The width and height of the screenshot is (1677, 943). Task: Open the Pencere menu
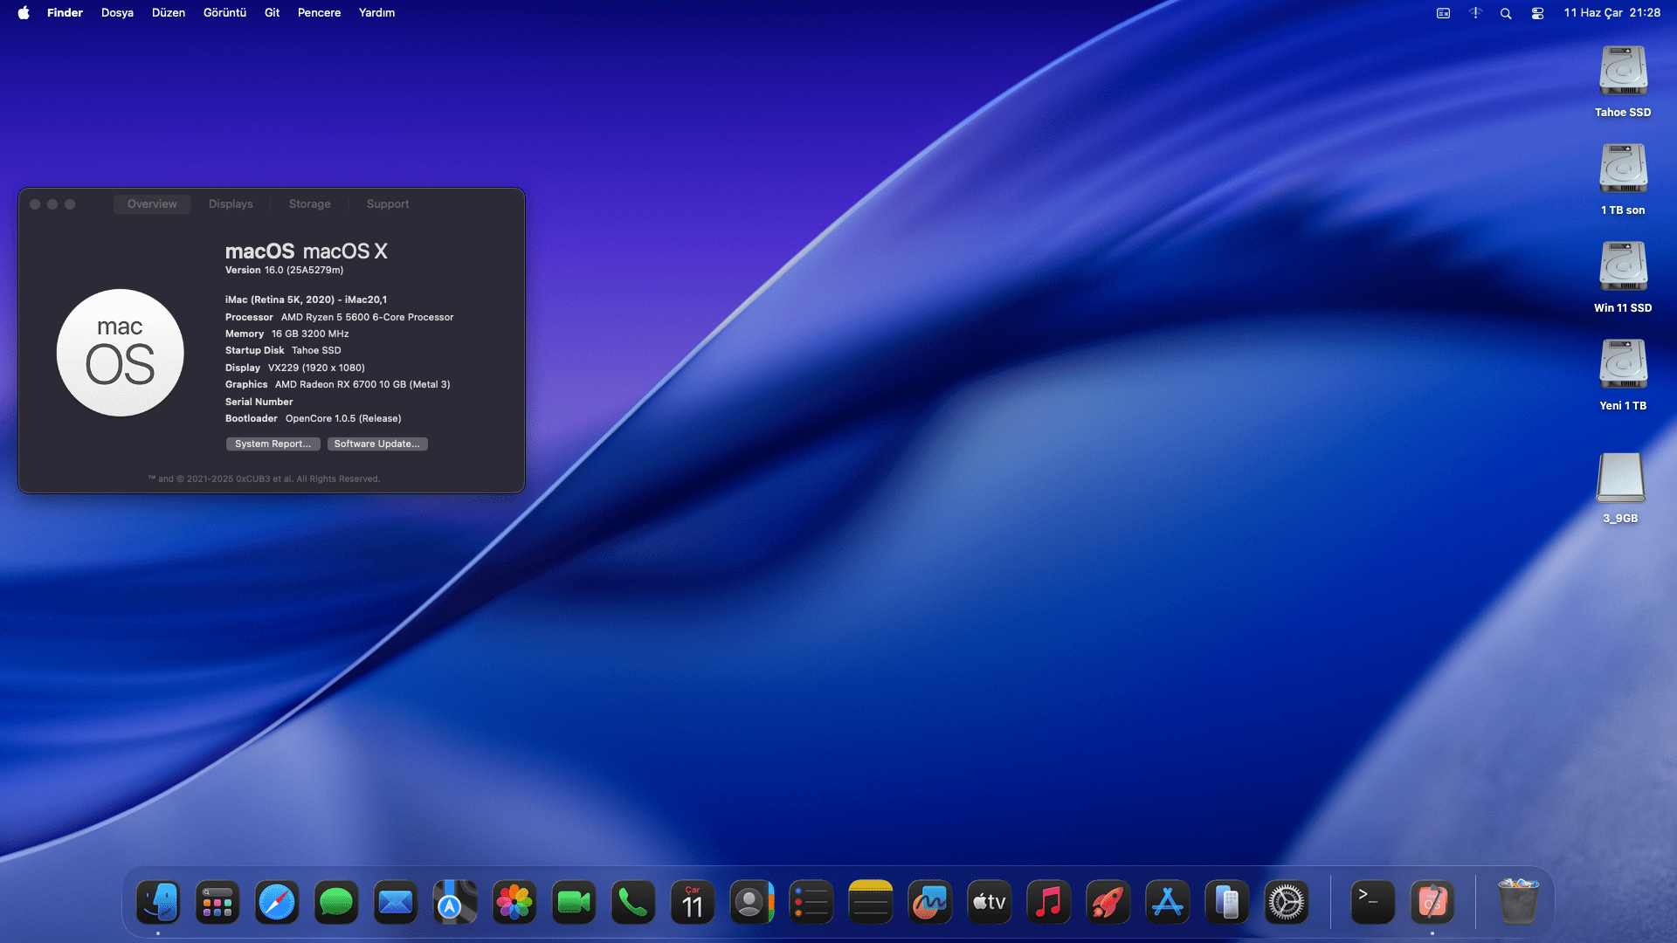(319, 13)
